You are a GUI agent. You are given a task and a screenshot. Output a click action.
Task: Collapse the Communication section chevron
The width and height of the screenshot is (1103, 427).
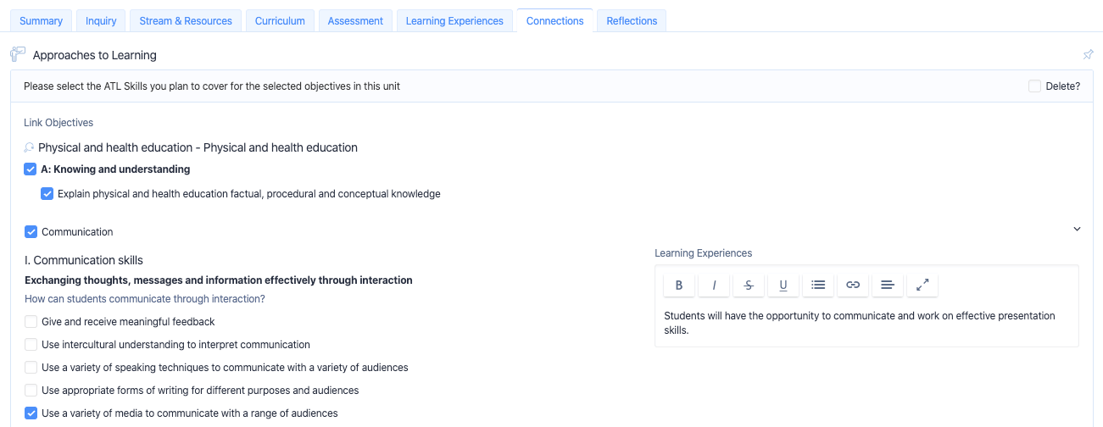click(1078, 229)
